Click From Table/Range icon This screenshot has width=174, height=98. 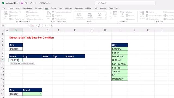(x=10, y=19)
